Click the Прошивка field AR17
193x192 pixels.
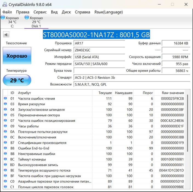99,43
